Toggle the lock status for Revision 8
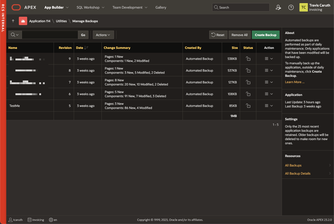The width and height of the screenshot is (334, 224). 248,71
